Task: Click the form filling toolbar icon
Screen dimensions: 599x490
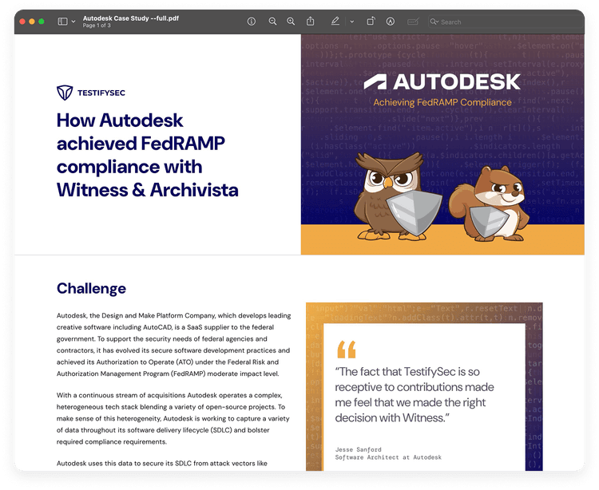Action: point(413,22)
